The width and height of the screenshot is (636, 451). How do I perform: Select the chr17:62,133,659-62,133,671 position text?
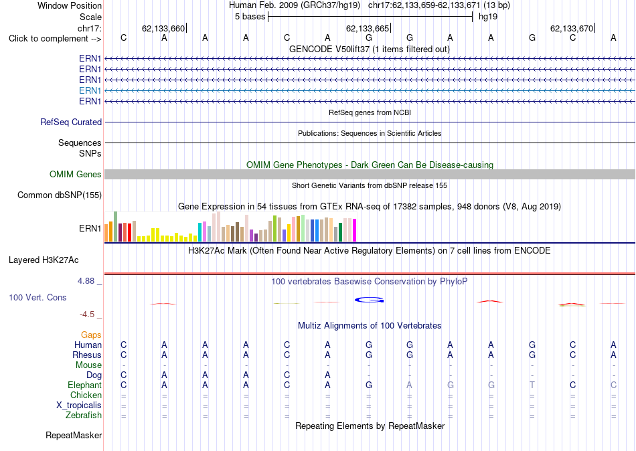click(x=424, y=5)
